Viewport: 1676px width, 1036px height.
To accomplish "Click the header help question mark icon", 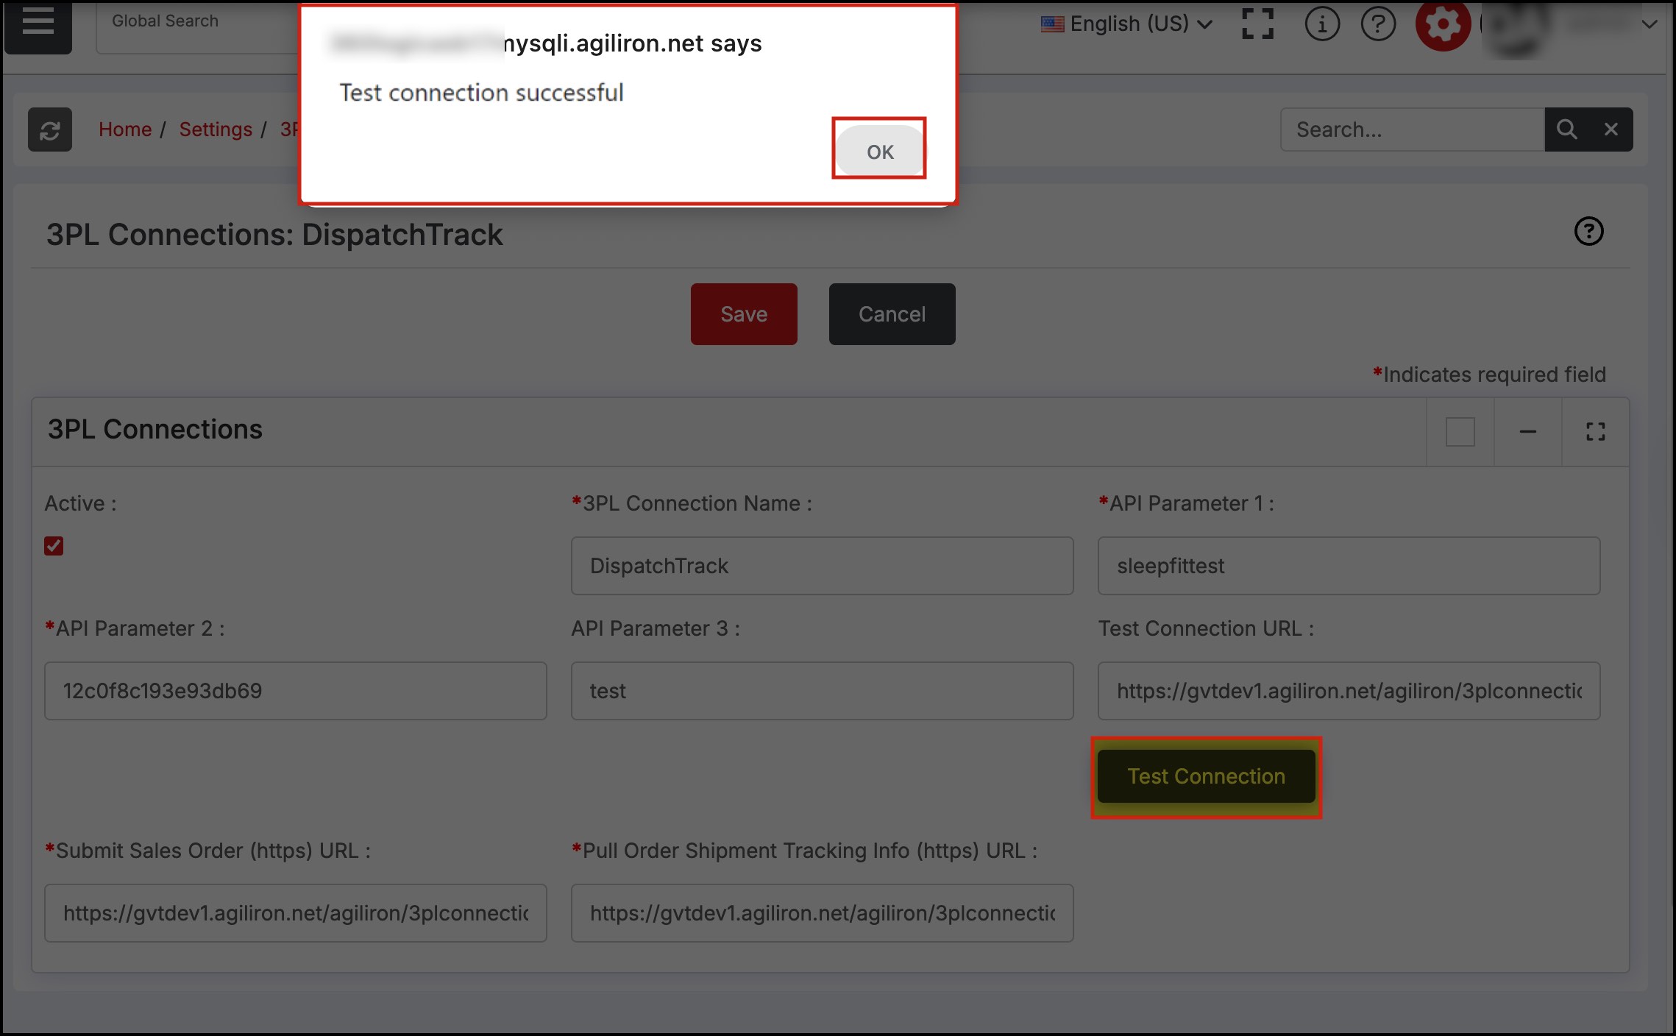I will click(x=1377, y=24).
